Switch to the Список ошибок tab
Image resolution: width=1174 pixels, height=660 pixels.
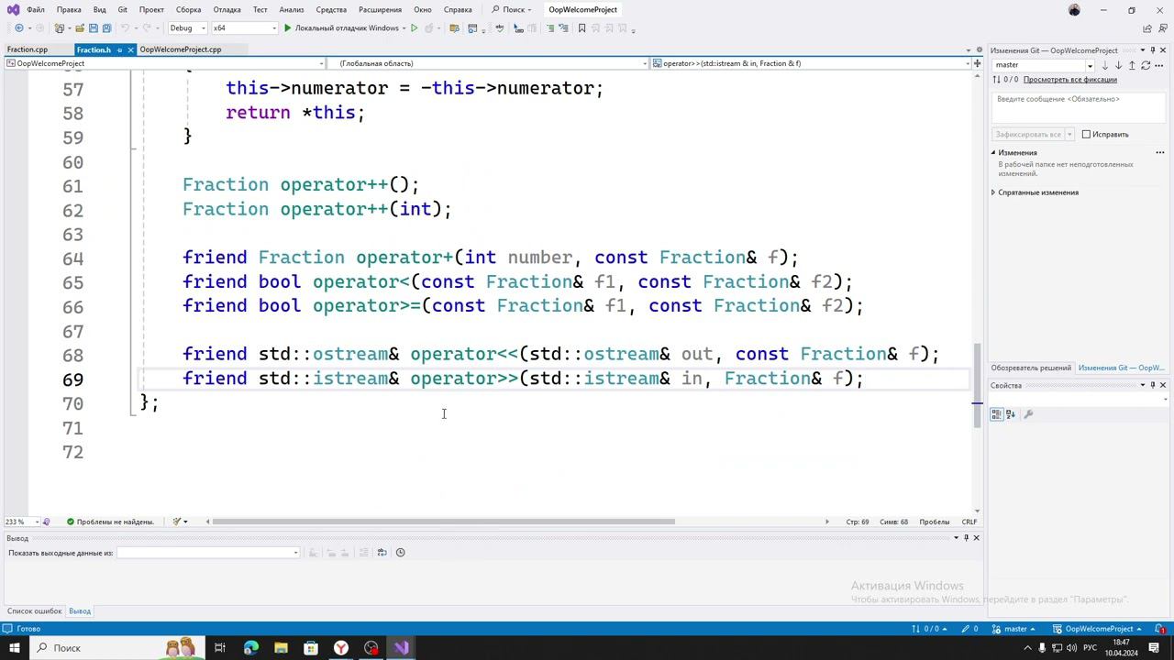(x=35, y=611)
